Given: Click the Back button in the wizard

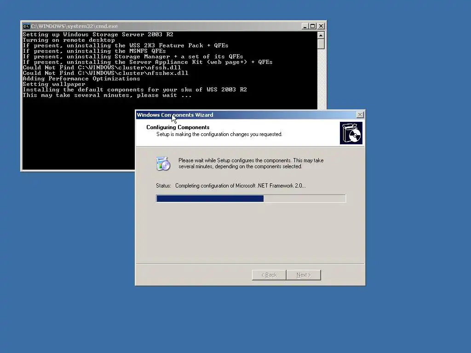Looking at the screenshot, I should tap(269, 275).
